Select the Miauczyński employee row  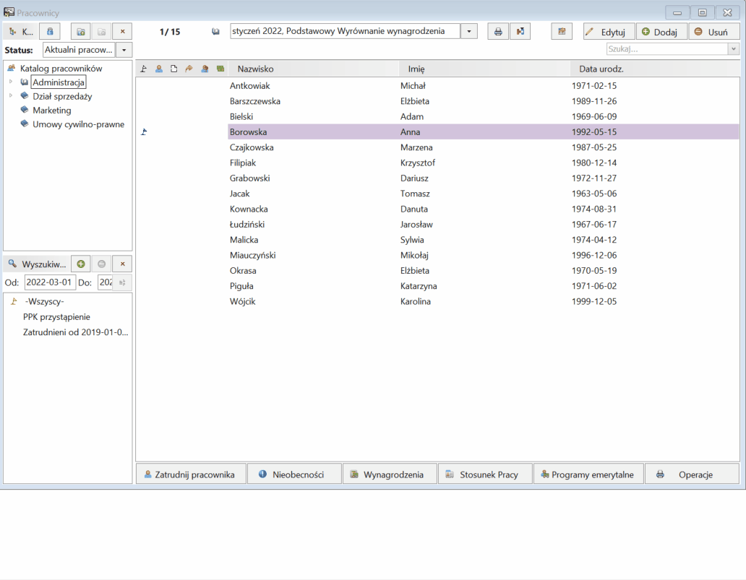point(437,255)
